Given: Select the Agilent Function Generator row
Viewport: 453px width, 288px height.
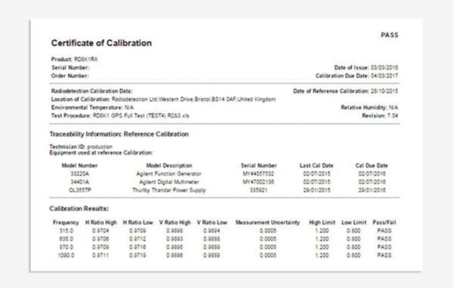Looking at the screenshot, I should click(x=223, y=173).
